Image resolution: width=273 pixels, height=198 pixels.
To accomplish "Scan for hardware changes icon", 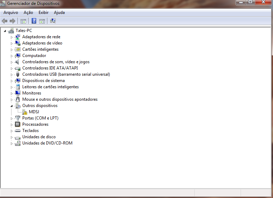I will 53,21.
